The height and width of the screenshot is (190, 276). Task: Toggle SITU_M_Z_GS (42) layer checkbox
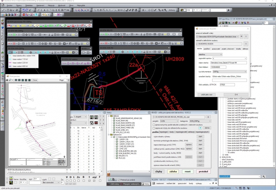point(114,132)
